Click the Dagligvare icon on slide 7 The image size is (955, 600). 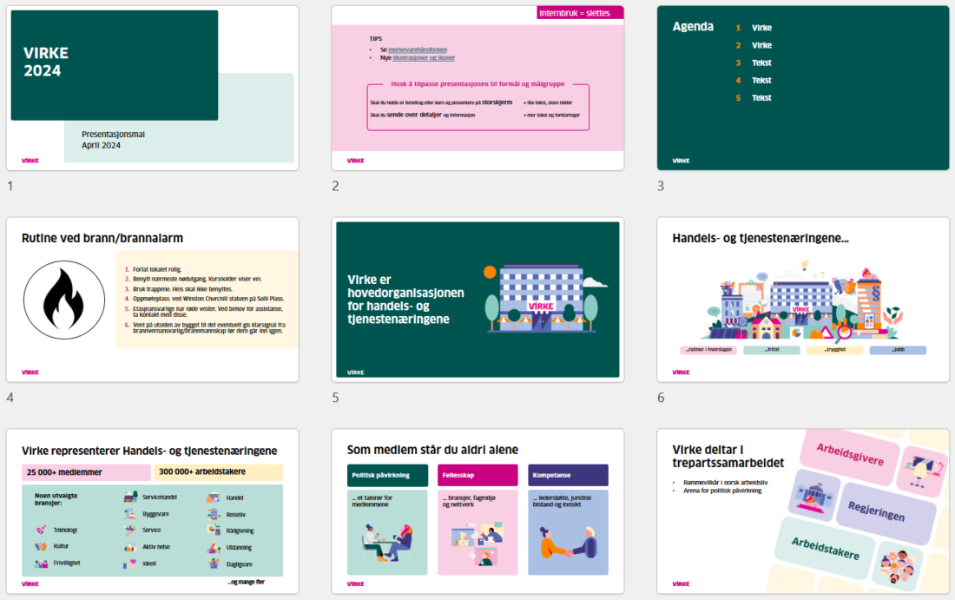coord(214,564)
